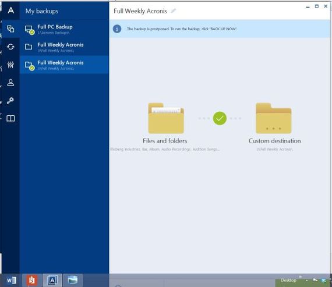Select the Files and folders source
Viewport: 332px width, 287px height.
(x=166, y=118)
